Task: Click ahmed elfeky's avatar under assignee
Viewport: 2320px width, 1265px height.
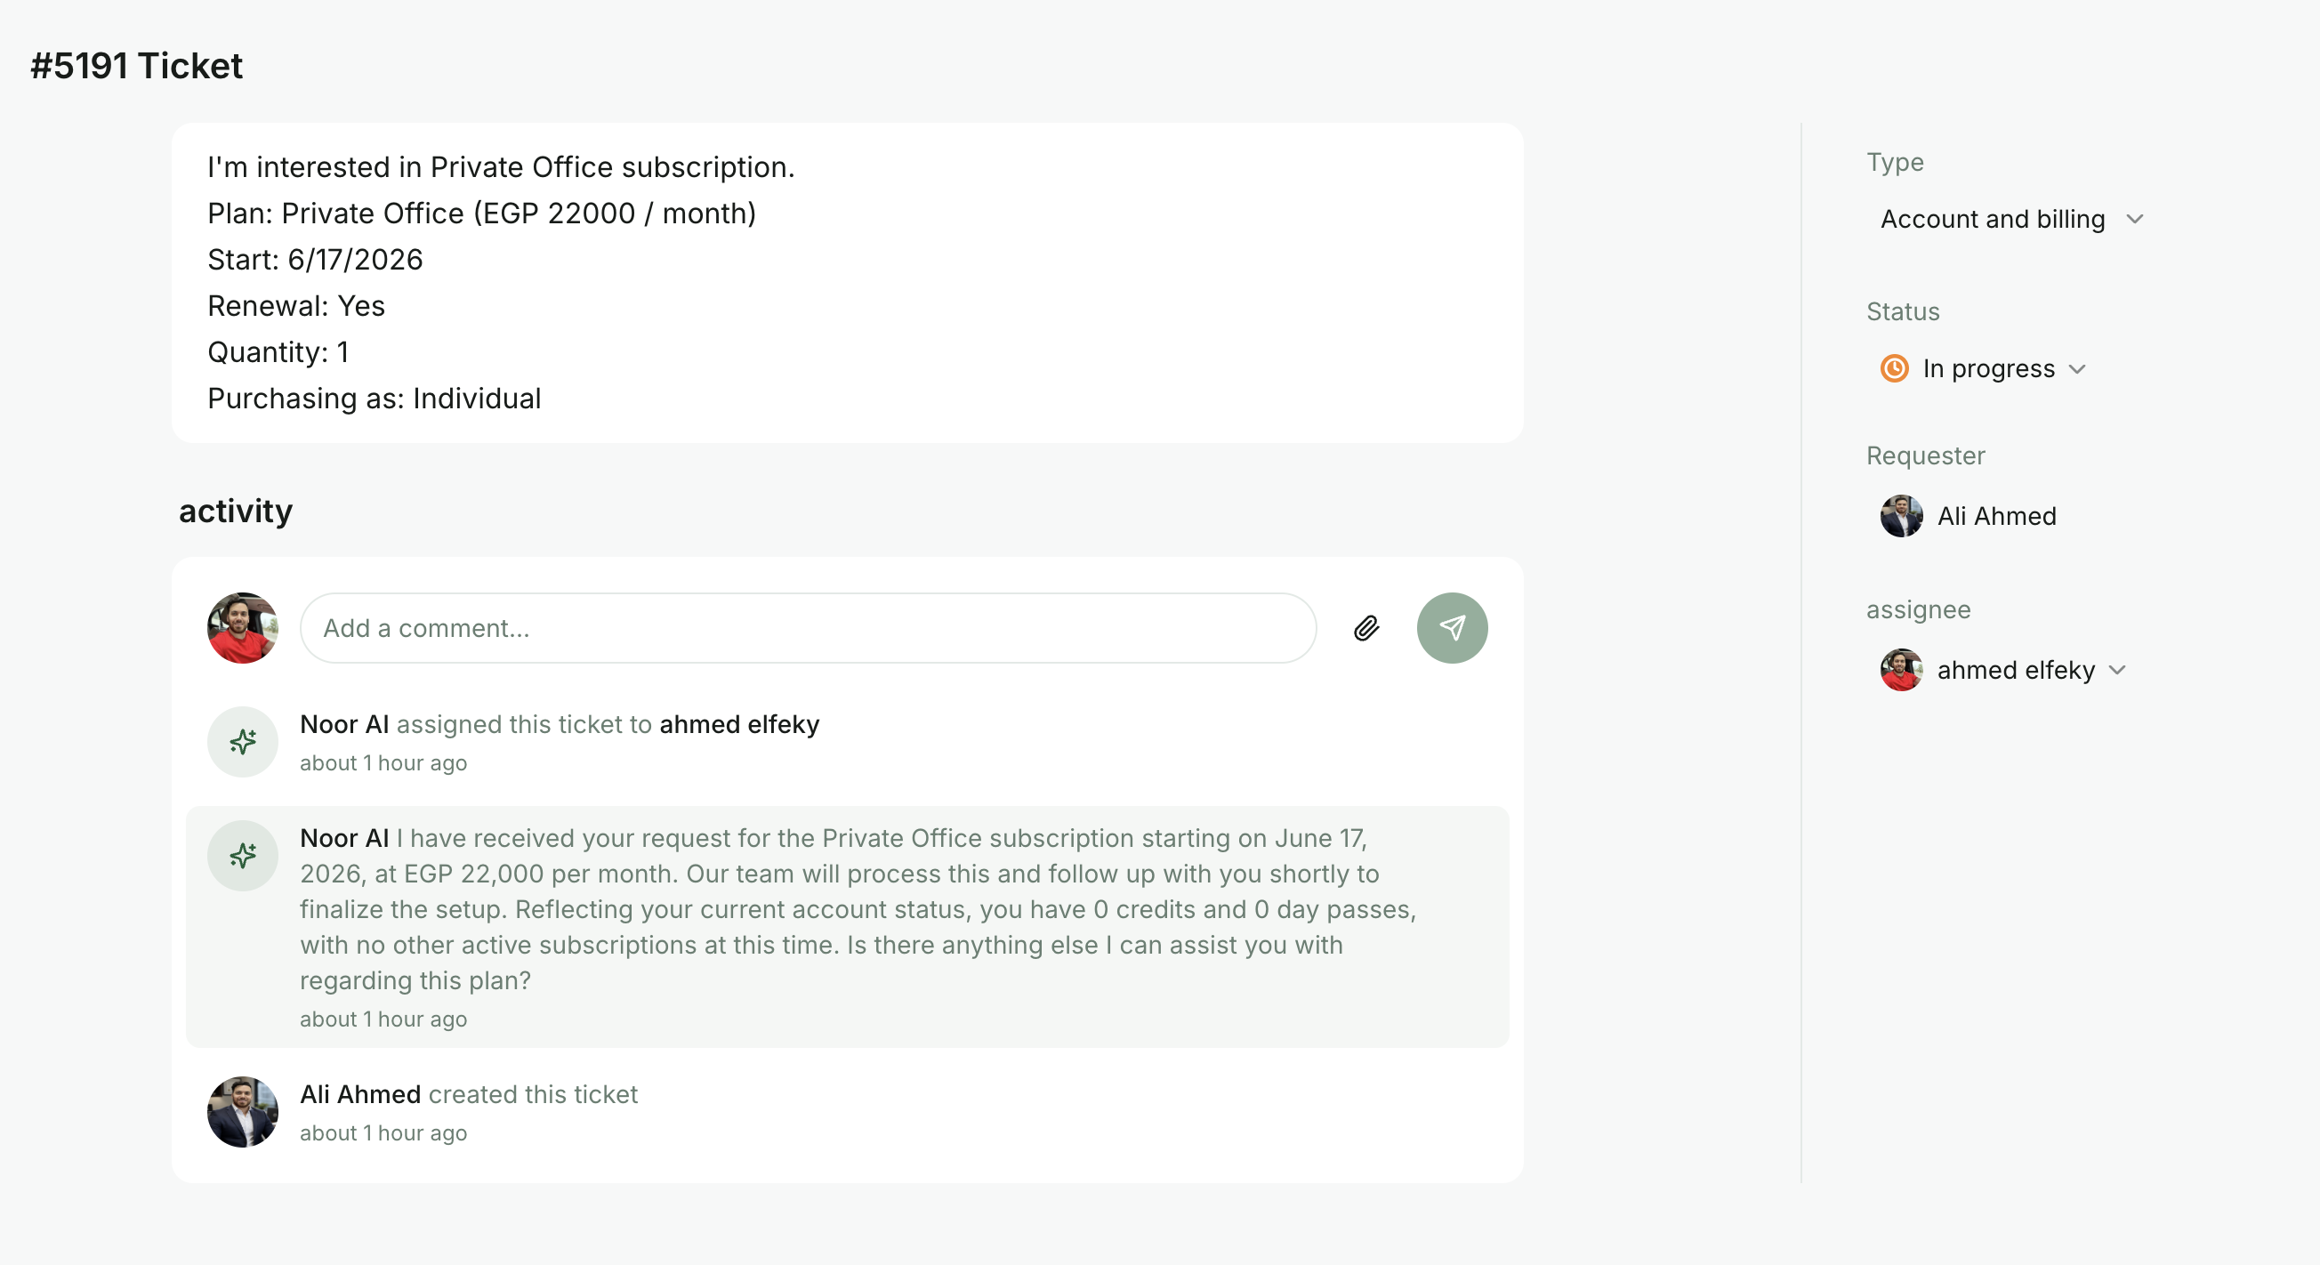Action: pyautogui.click(x=1901, y=670)
